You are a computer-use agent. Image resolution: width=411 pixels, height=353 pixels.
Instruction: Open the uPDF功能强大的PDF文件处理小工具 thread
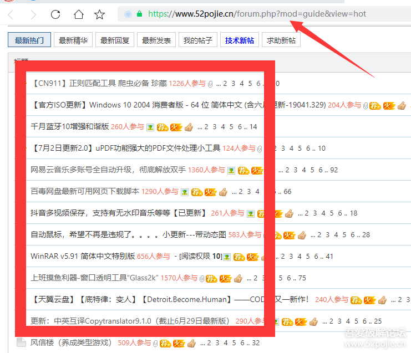coord(125,148)
